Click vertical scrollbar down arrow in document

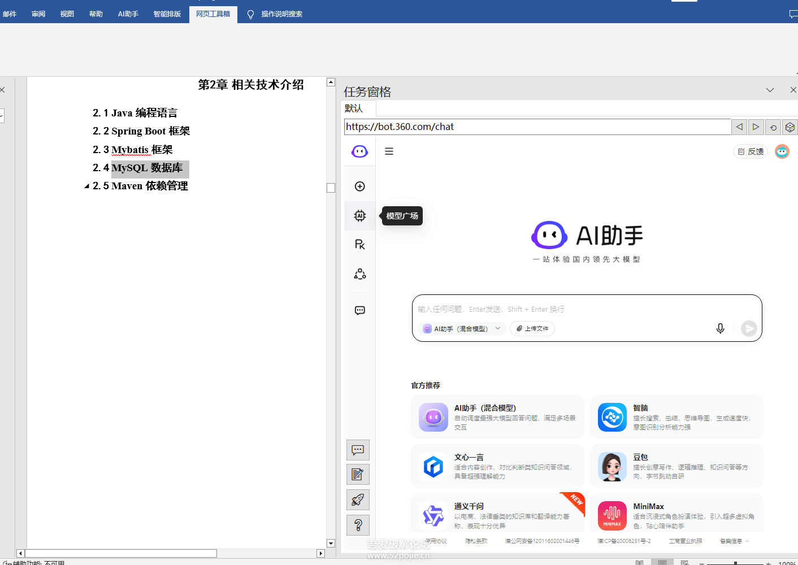(331, 543)
